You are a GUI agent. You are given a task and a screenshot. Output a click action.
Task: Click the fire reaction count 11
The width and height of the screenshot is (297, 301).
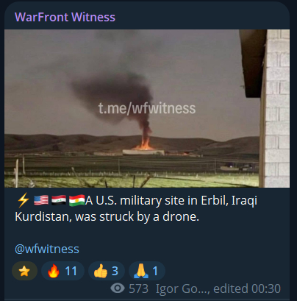click(x=71, y=271)
